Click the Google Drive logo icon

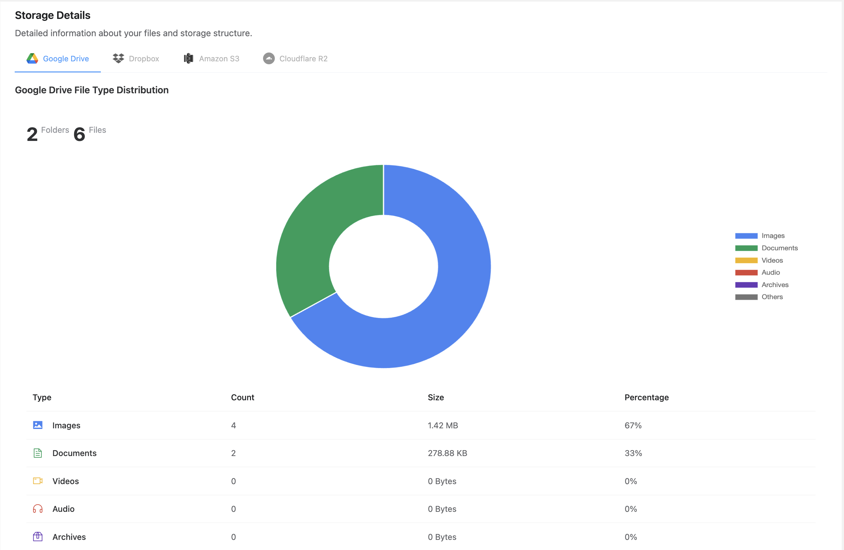[x=32, y=58]
